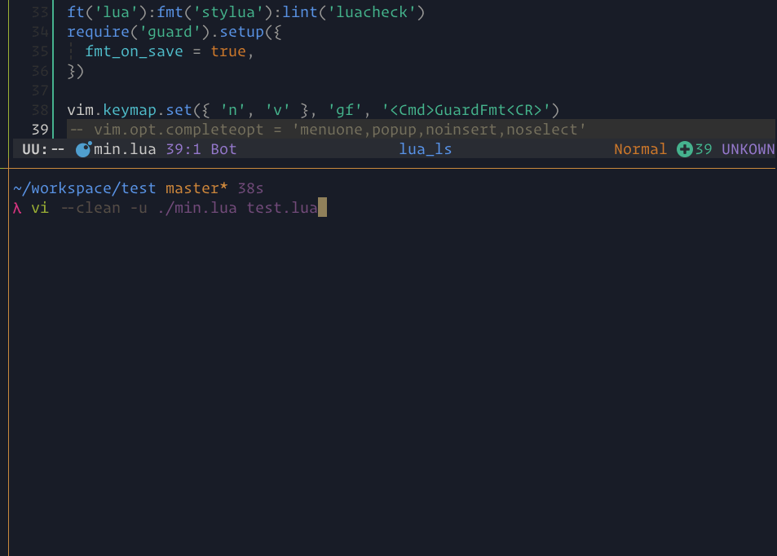Click the indent guide marker on line 35

click(x=72, y=51)
